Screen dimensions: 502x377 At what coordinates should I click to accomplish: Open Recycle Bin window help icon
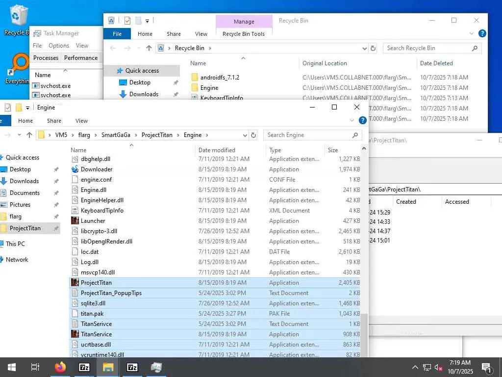pos(482,33)
